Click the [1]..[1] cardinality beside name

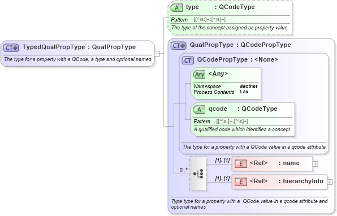pos(222,161)
